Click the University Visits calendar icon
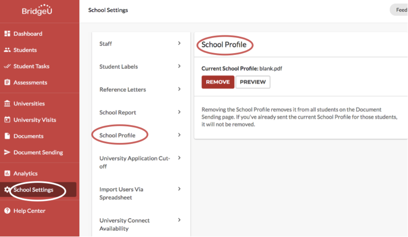The width and height of the screenshot is (408, 237). tap(7, 120)
